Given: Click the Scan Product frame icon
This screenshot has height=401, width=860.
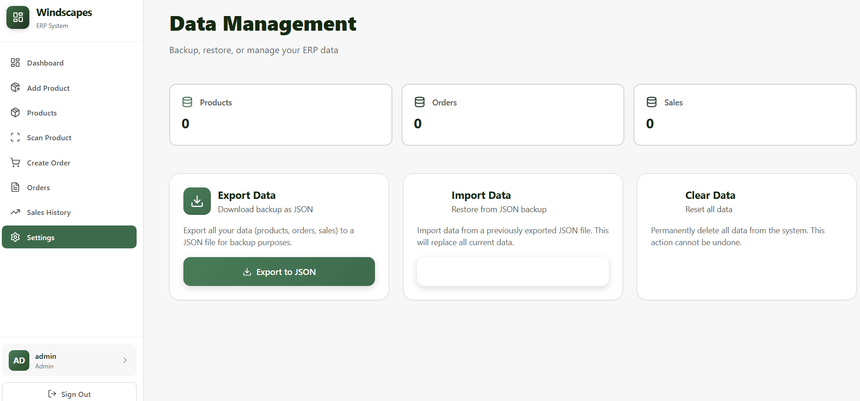Looking at the screenshot, I should click(x=15, y=137).
